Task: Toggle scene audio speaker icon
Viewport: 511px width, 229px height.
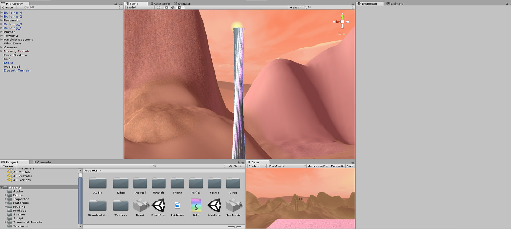Action: 173,7
